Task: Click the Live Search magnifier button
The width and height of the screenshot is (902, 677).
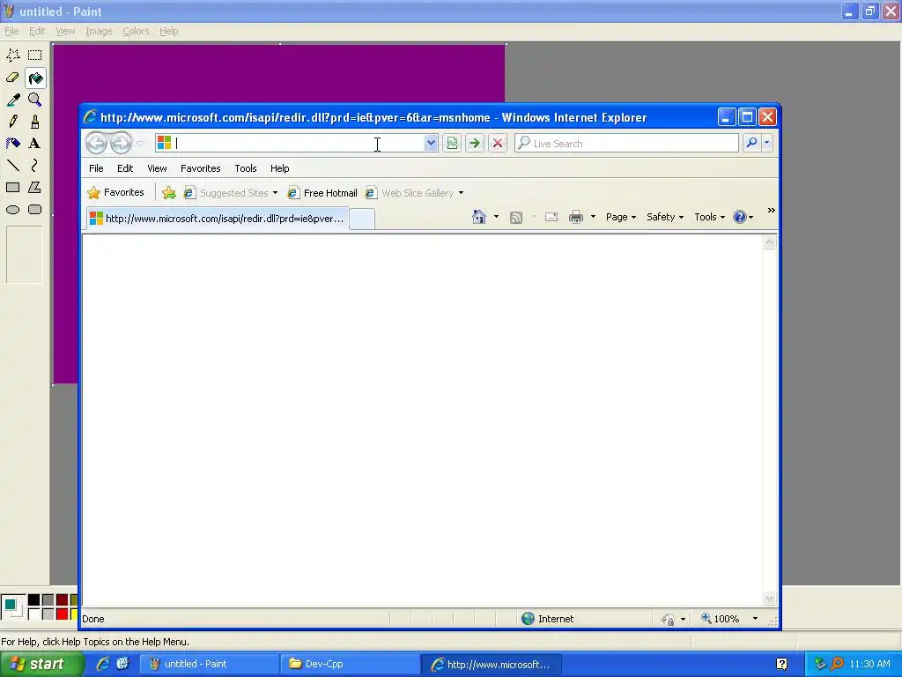Action: [x=751, y=143]
